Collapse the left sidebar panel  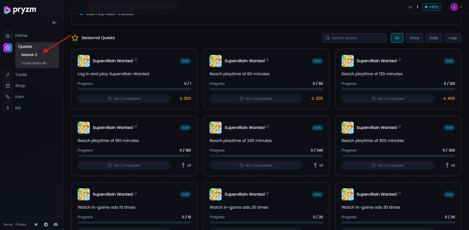tap(54, 23)
